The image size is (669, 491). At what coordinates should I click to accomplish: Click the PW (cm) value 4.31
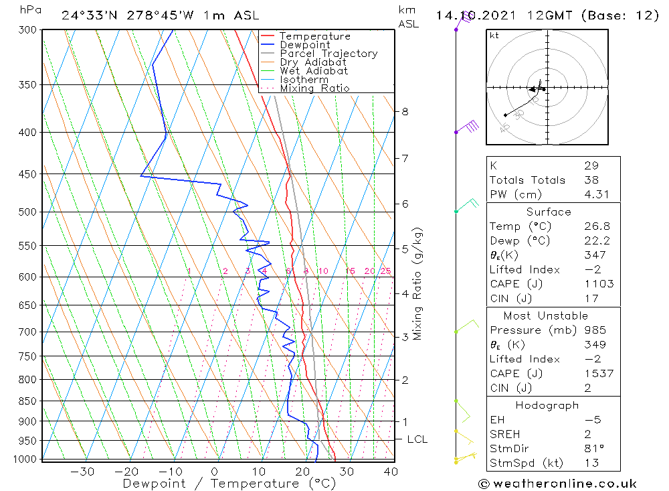pyautogui.click(x=597, y=194)
